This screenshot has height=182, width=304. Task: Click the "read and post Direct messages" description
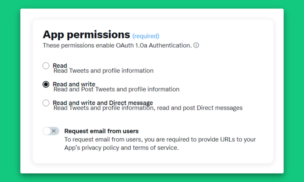[x=200, y=108]
